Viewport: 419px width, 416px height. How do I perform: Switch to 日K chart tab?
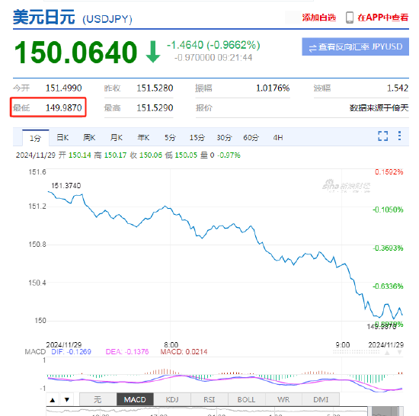[62, 138]
